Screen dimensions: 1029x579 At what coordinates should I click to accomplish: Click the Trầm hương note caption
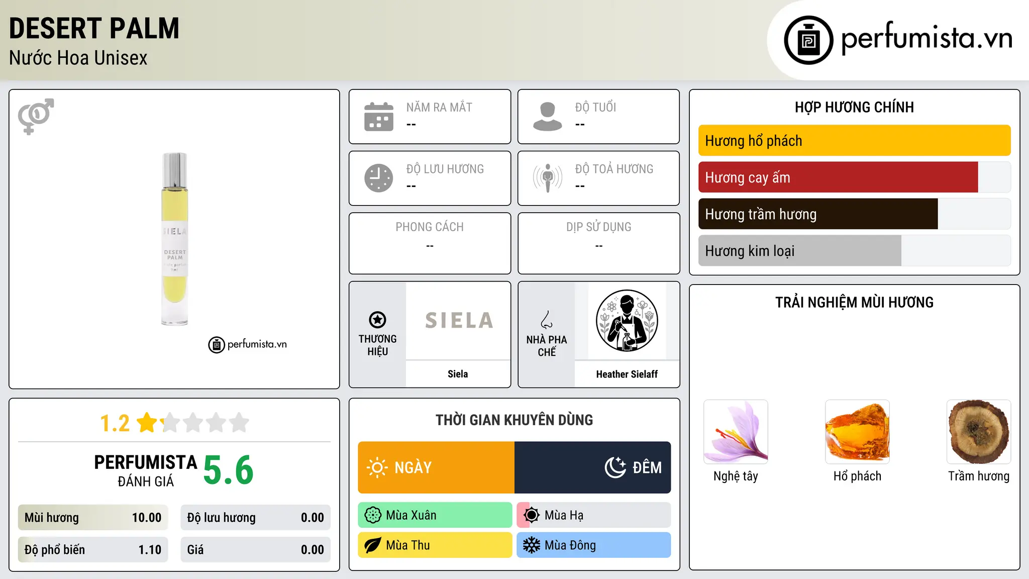pyautogui.click(x=979, y=476)
